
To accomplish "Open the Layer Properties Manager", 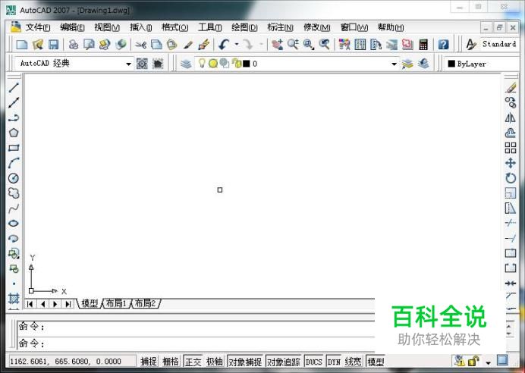I will pos(186,63).
